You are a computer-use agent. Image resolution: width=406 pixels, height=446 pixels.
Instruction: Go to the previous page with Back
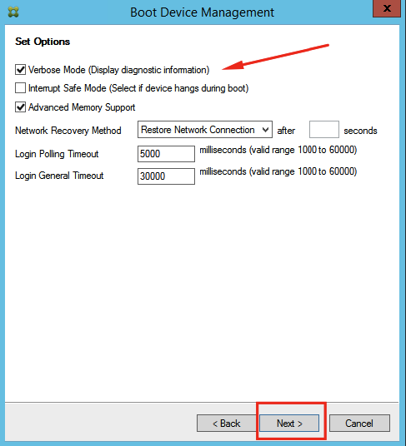(x=227, y=424)
